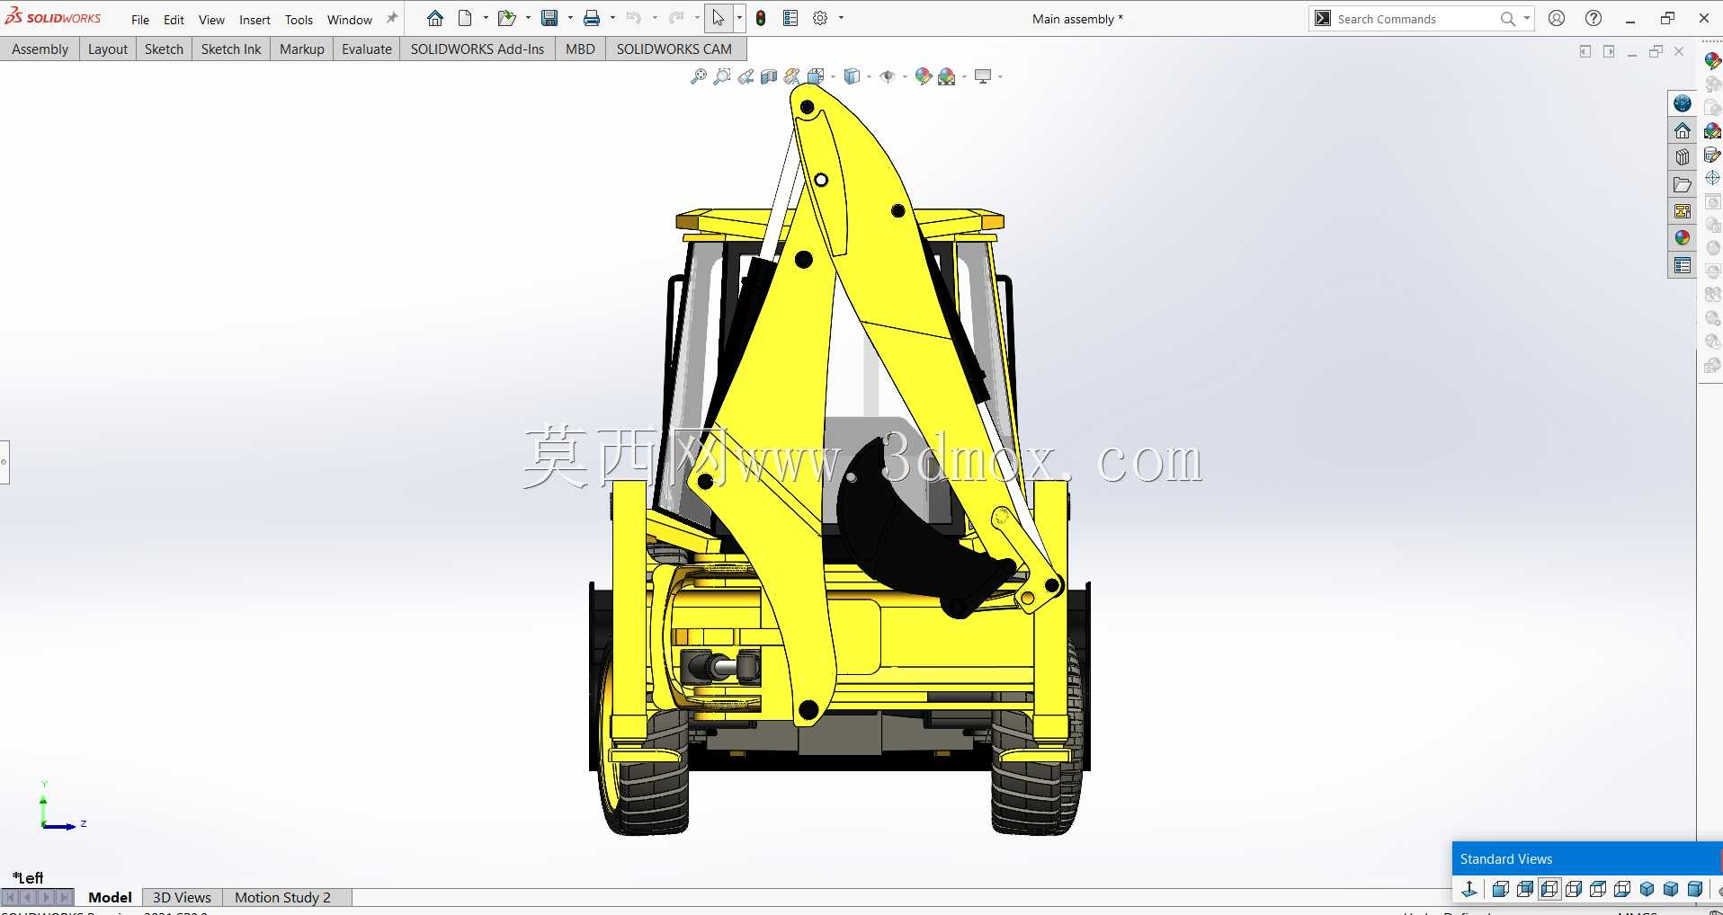Toggle the highlighted Left standard view

(1549, 889)
